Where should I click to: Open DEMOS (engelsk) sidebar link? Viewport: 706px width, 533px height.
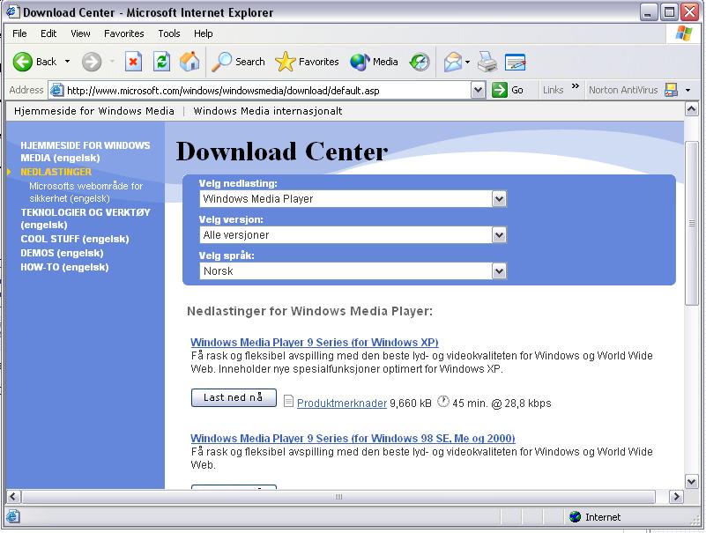pos(62,253)
